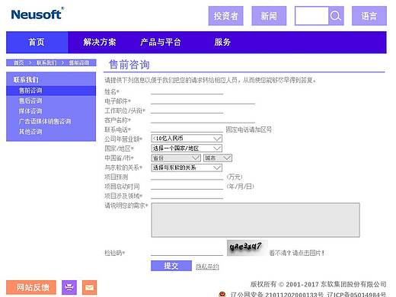Open the 公司年营业额 dropdown
Image resolution: width=396 pixels, height=297 pixels.
click(x=187, y=139)
